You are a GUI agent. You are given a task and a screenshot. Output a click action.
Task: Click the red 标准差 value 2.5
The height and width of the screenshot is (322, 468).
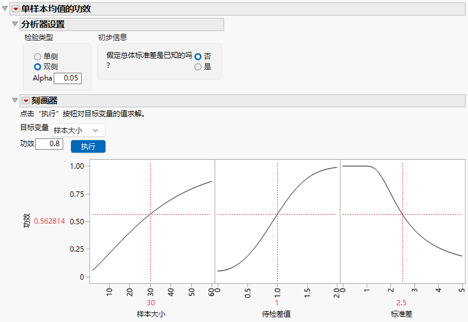point(401,302)
